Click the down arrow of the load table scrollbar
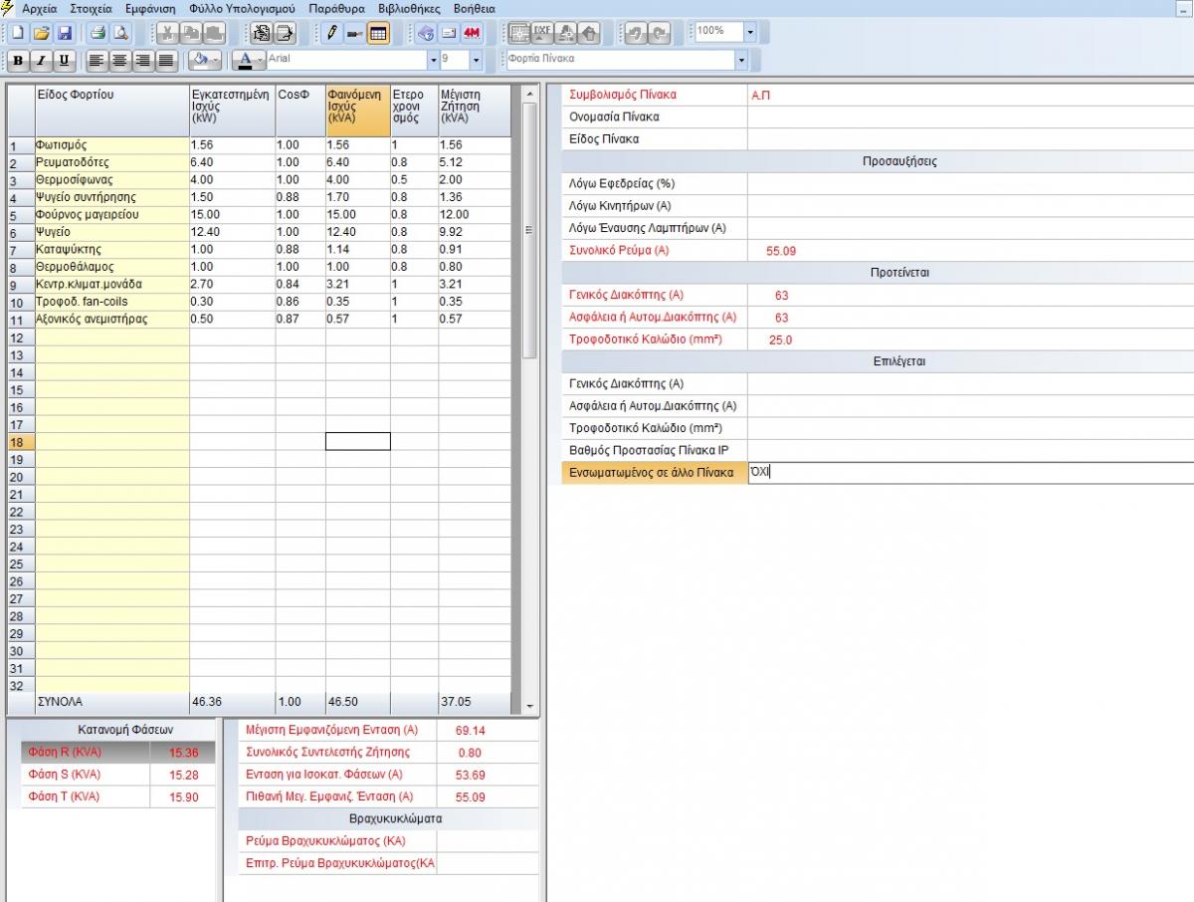Screen dimensions: 1194x902 tap(529, 705)
